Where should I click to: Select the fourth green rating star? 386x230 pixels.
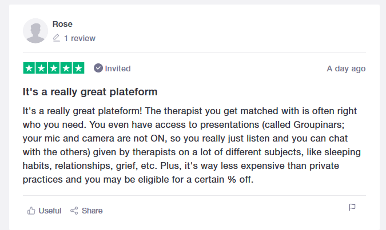pyautogui.click(x=66, y=68)
